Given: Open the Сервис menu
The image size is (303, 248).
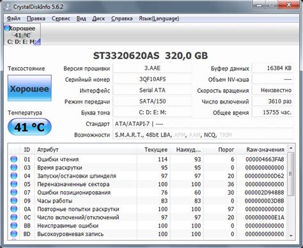Looking at the screenshot, I should click(61, 19).
